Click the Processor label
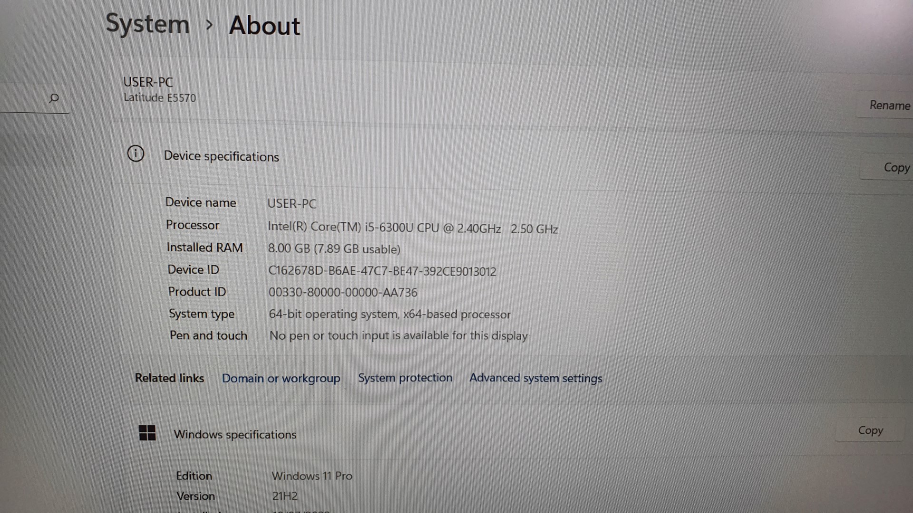This screenshot has width=913, height=513. [x=193, y=225]
